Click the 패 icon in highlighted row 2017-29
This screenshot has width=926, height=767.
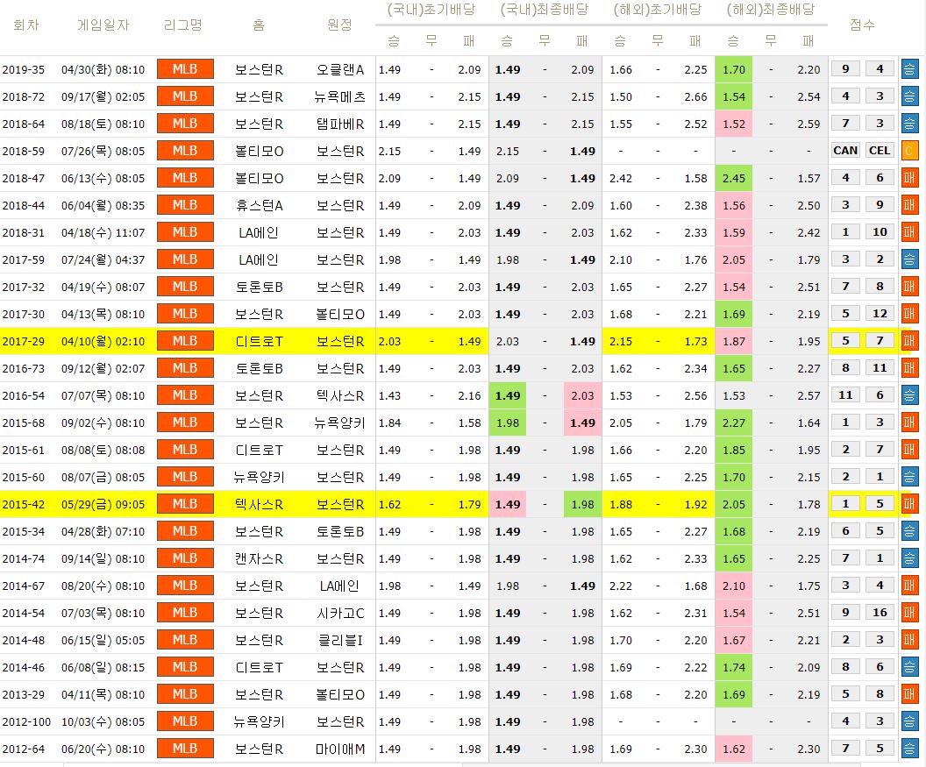(x=909, y=341)
